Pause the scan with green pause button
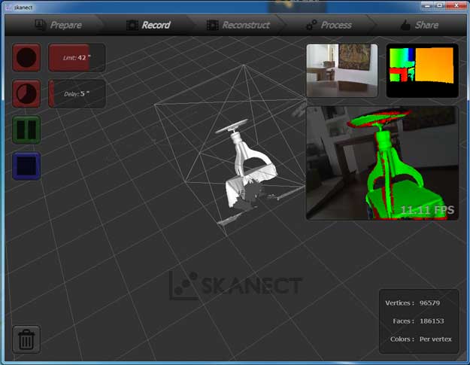Screen dimensions: 470x365 tap(26, 130)
